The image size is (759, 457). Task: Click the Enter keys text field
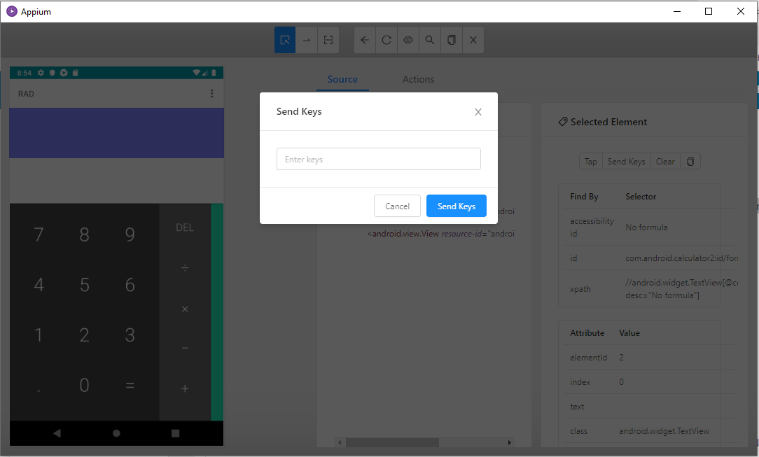(378, 159)
